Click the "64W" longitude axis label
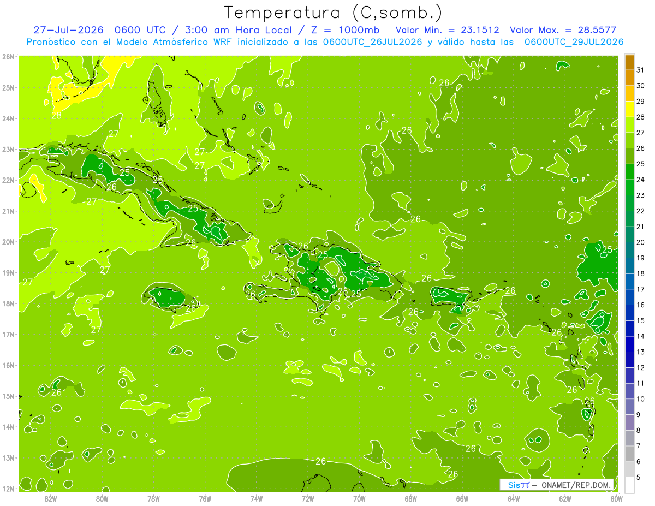 (x=514, y=498)
